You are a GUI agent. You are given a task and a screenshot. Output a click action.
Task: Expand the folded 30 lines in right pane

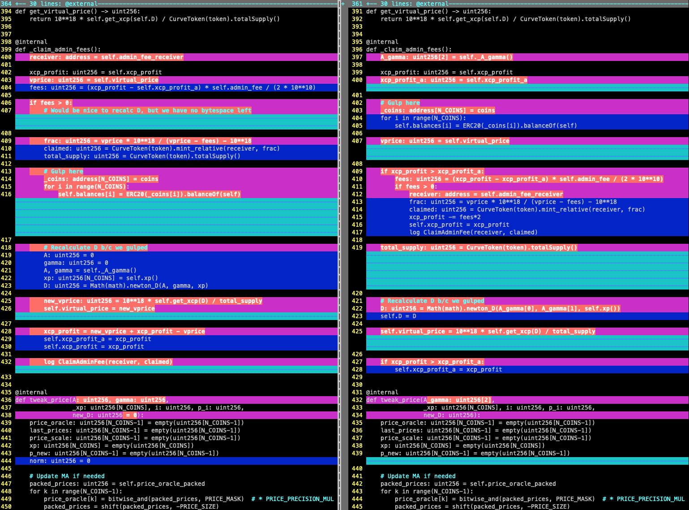pyautogui.click(x=527, y=4)
